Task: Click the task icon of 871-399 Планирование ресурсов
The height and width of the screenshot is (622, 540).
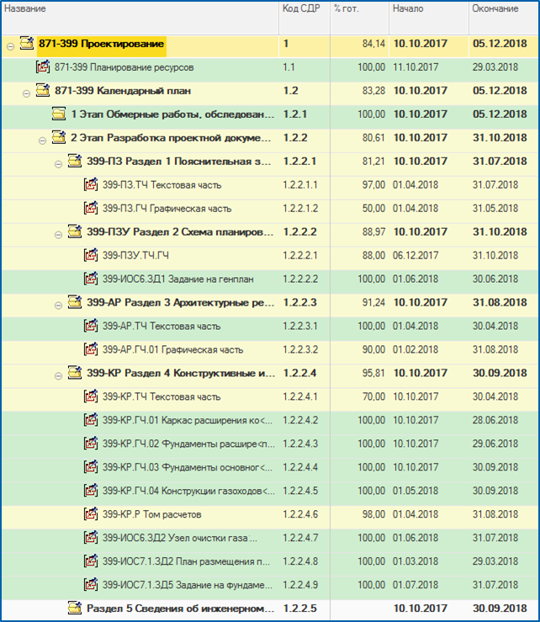Action: coord(43,66)
